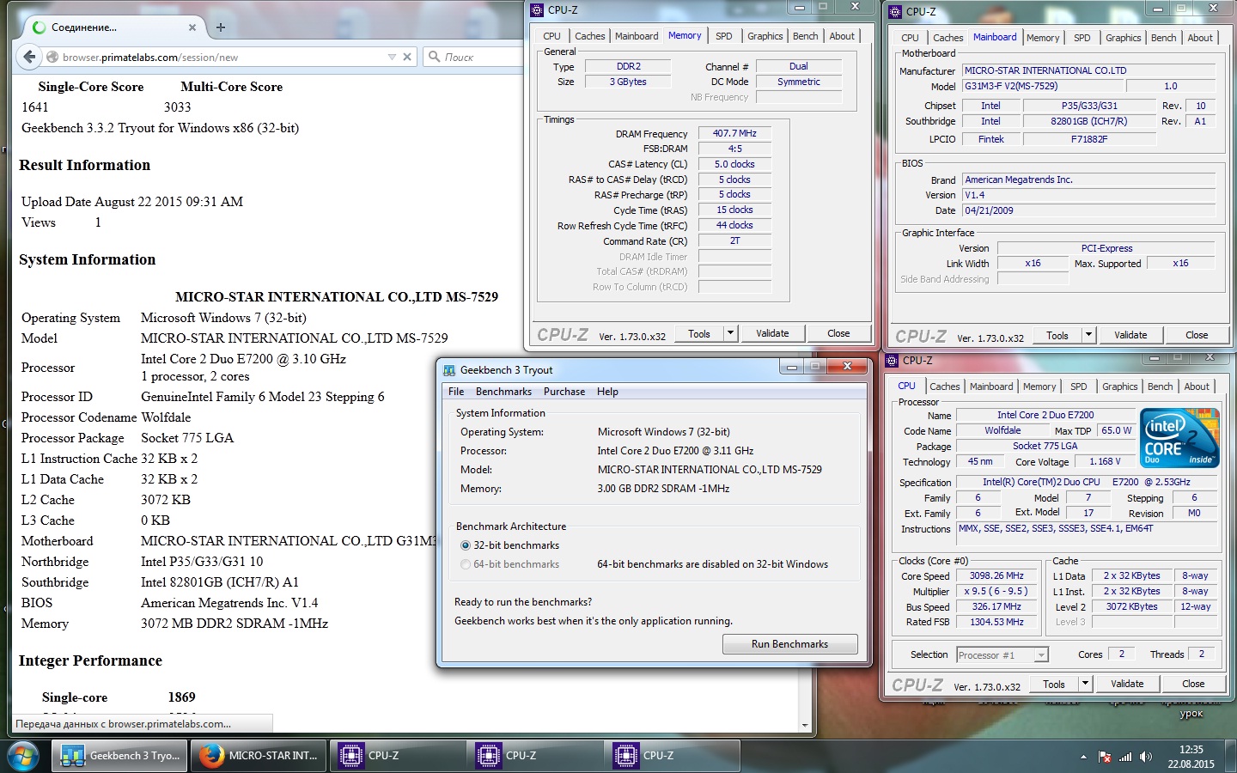Open the Windows Start menu orb
This screenshot has width=1237, height=773.
(x=23, y=757)
